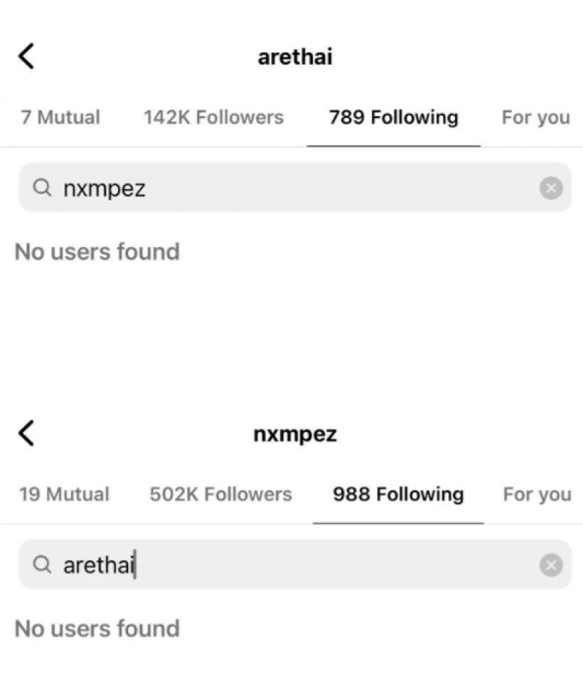583x698 pixels.
Task: Clear the "arethai" search text
Action: click(x=551, y=565)
